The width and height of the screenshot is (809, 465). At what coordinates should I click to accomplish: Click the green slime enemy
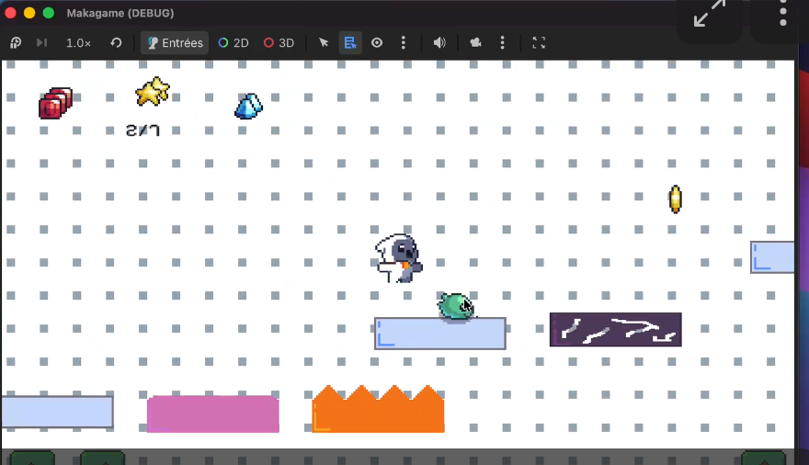tap(456, 306)
